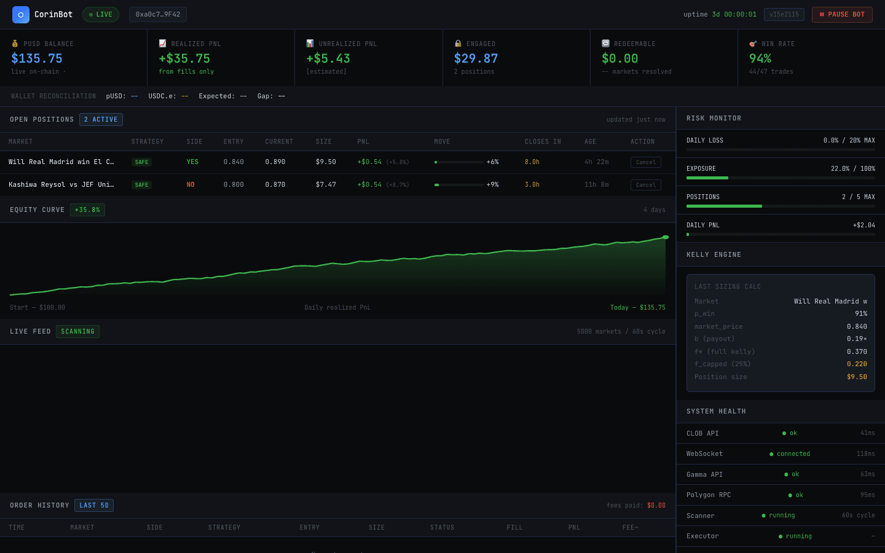Open the Kashiwa Reysol vs JEF market row
Image resolution: width=885 pixels, height=553 pixels.
click(x=338, y=185)
